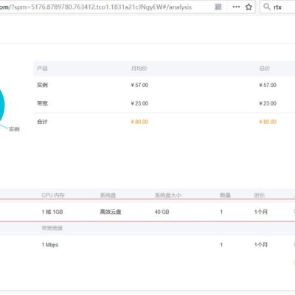Click the 月均价 column header
The width and height of the screenshot is (295, 295).
click(x=139, y=69)
